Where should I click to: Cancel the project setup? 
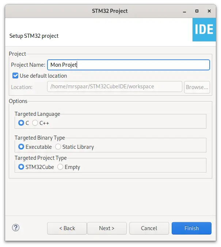pyautogui.click(x=149, y=228)
